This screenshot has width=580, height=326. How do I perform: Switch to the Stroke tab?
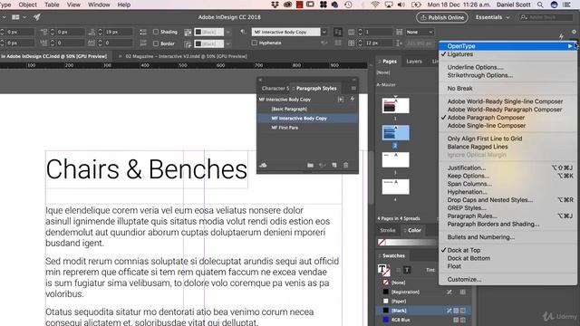point(388,230)
